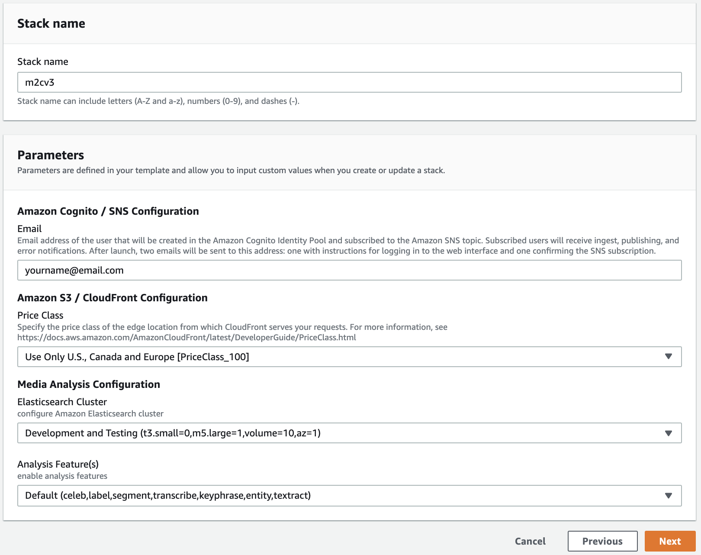Click the 'Amazon S3 / CloudFront Configuration' heading

pyautogui.click(x=113, y=298)
